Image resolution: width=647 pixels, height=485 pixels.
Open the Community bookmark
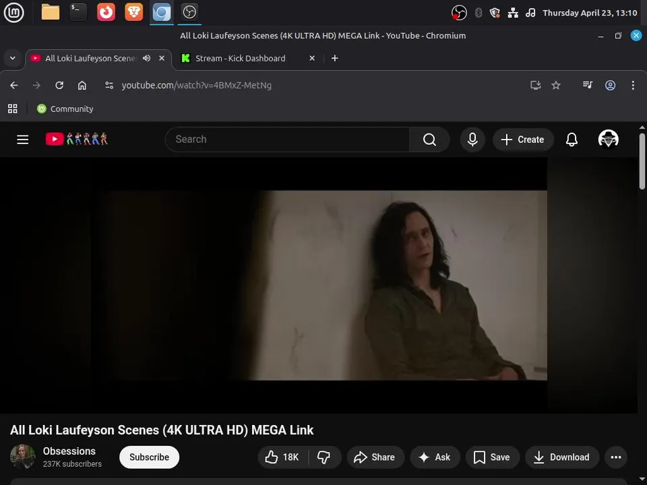click(x=65, y=109)
